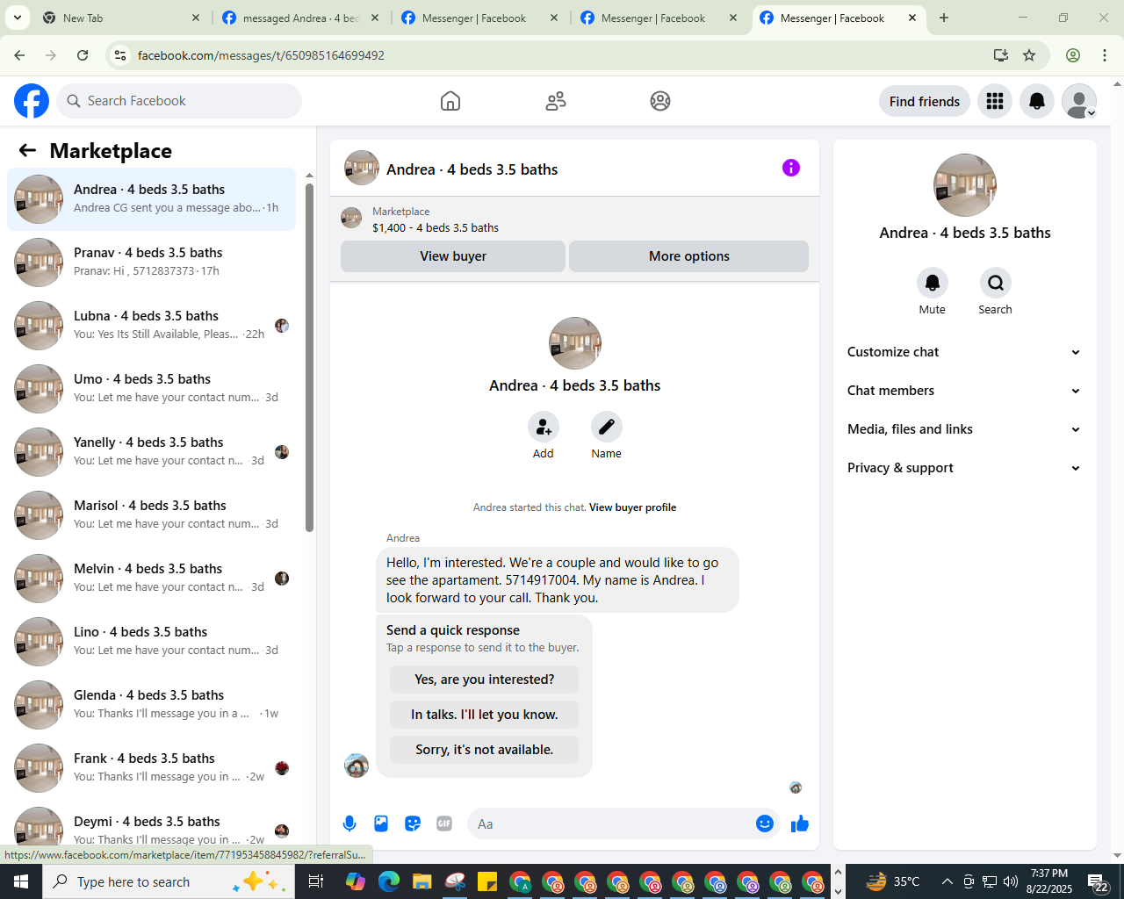Expand Chat members section
Screen dimensions: 1124x899
[x=965, y=391]
